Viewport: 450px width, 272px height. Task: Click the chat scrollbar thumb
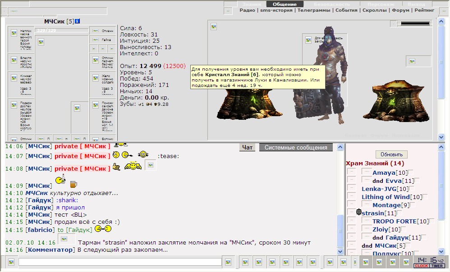click(x=340, y=230)
